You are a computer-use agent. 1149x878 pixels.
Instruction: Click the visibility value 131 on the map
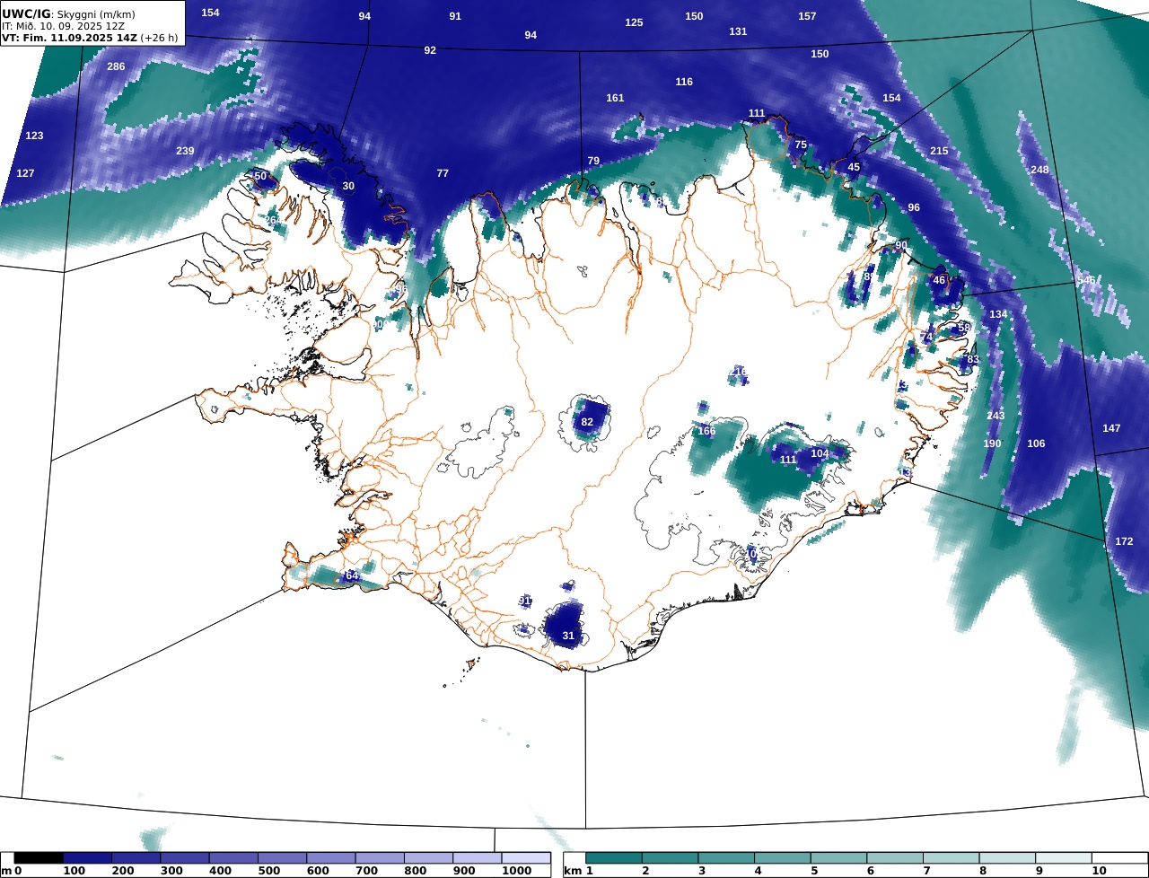coord(738,31)
